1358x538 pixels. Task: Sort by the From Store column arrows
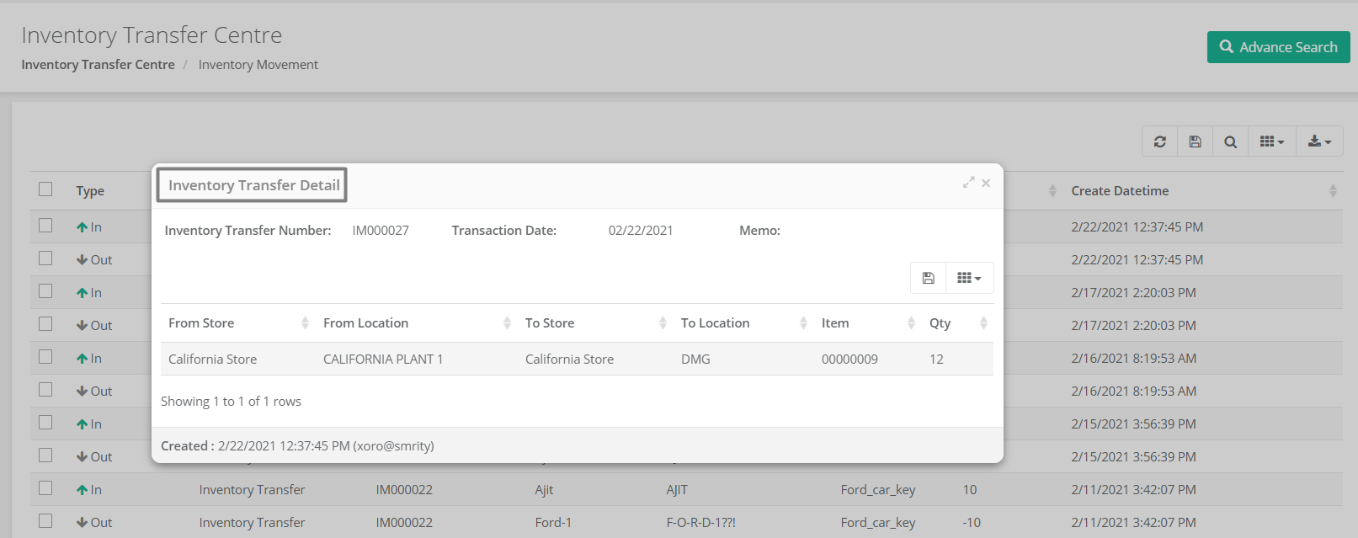(x=305, y=323)
